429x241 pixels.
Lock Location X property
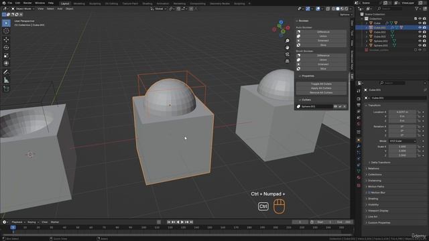[419, 112]
